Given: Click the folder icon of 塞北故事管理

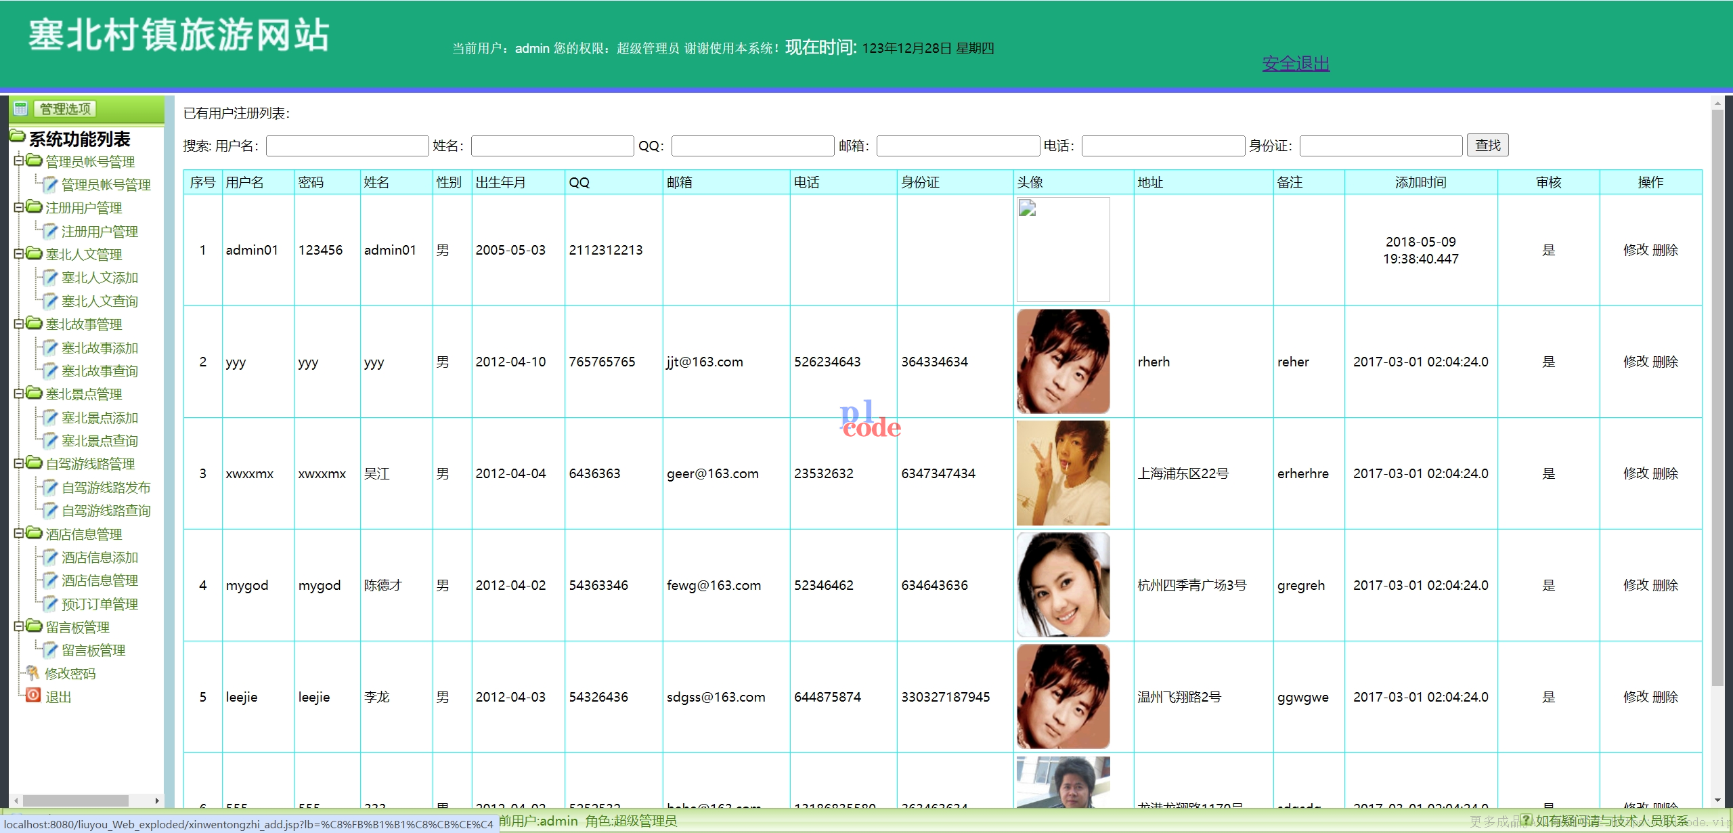Looking at the screenshot, I should point(34,323).
